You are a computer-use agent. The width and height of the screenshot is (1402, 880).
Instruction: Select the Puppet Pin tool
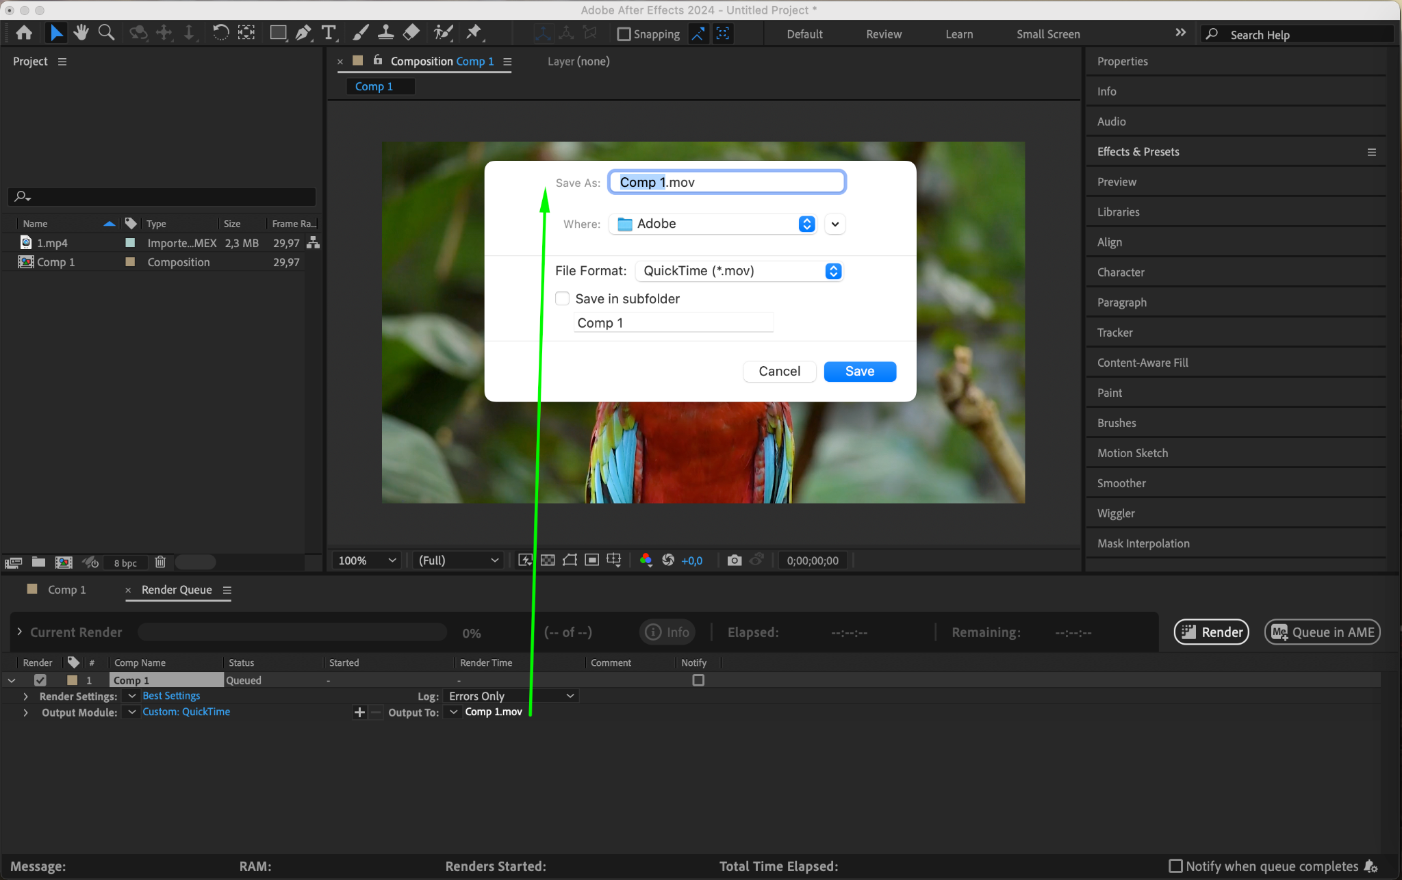(x=474, y=33)
